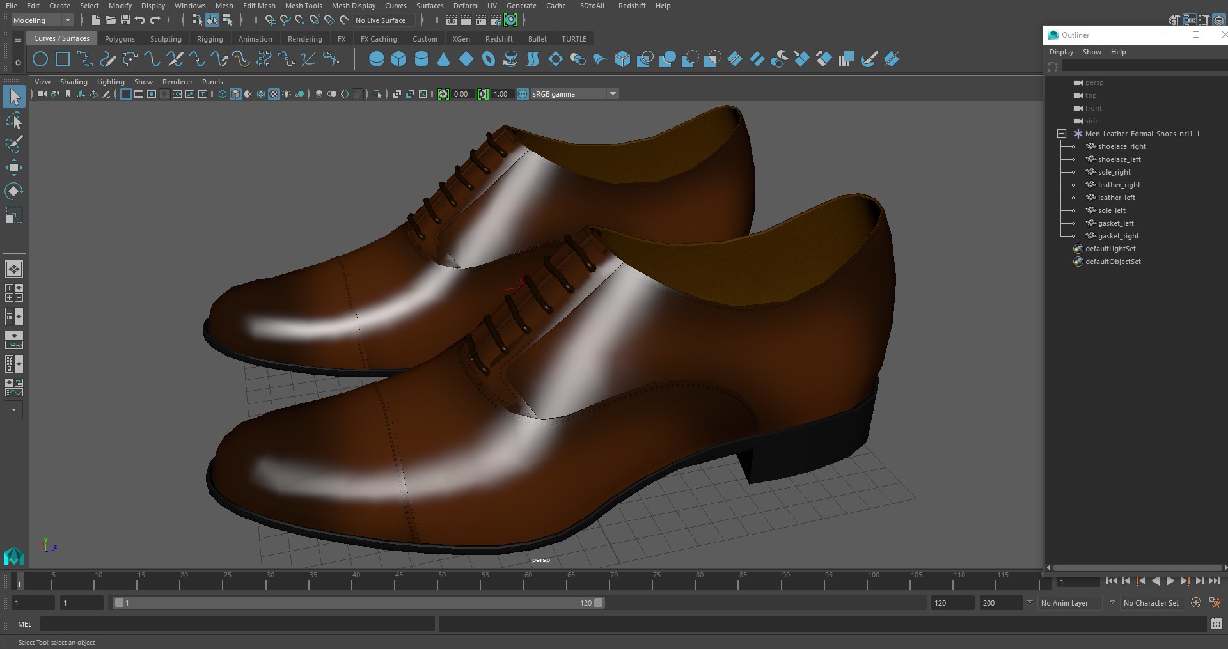Toggle the viewport grid display
The width and height of the screenshot is (1228, 649).
pos(126,94)
